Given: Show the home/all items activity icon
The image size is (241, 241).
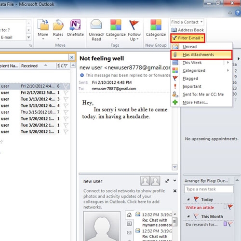Looking at the screenshot, I should click(x=129, y=215).
